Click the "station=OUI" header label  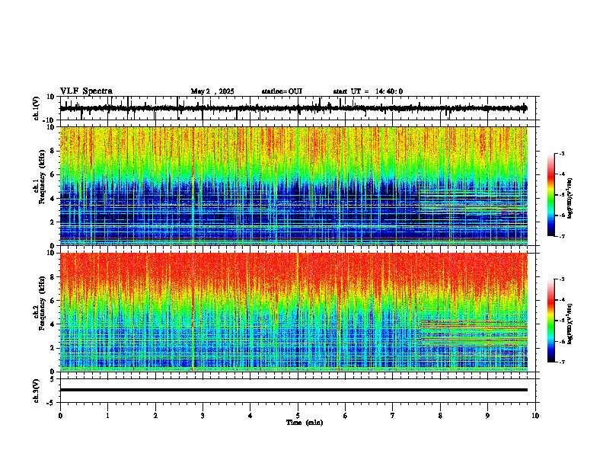pyautogui.click(x=282, y=91)
